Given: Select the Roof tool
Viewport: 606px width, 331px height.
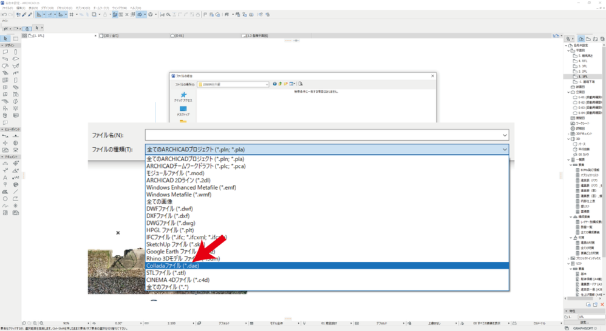Looking at the screenshot, I should [x=5, y=66].
